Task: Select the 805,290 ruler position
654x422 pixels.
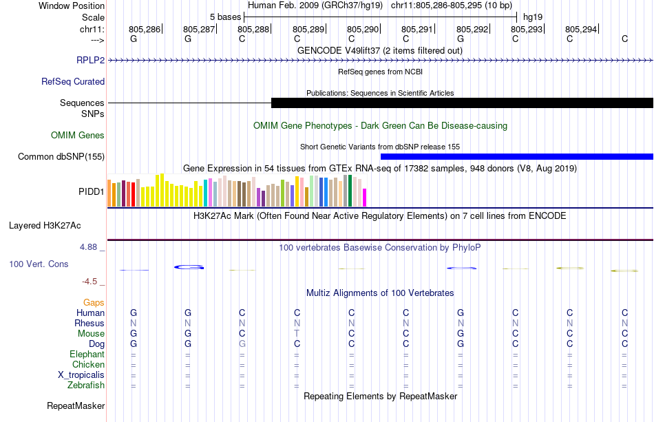Action: click(362, 29)
